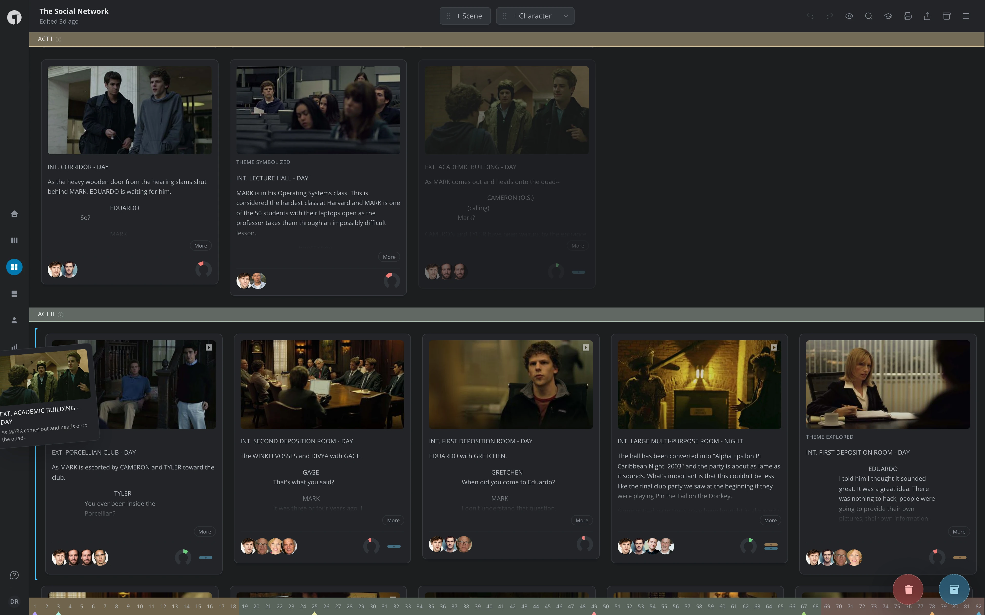The width and height of the screenshot is (985, 615).
Task: Open the columns view sidebar icon
Action: click(x=14, y=240)
